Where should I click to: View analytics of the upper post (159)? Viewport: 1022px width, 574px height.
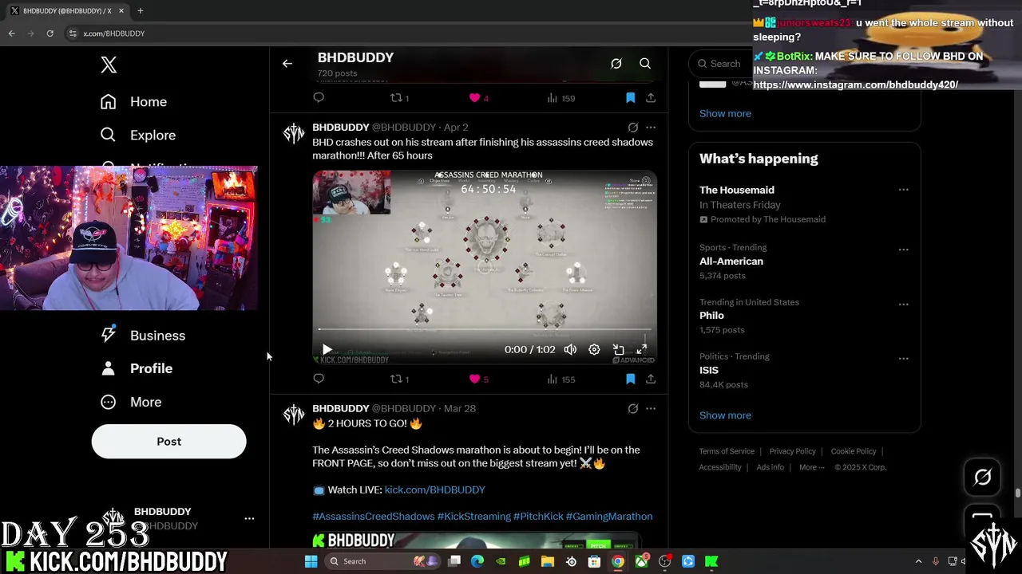tap(561, 98)
